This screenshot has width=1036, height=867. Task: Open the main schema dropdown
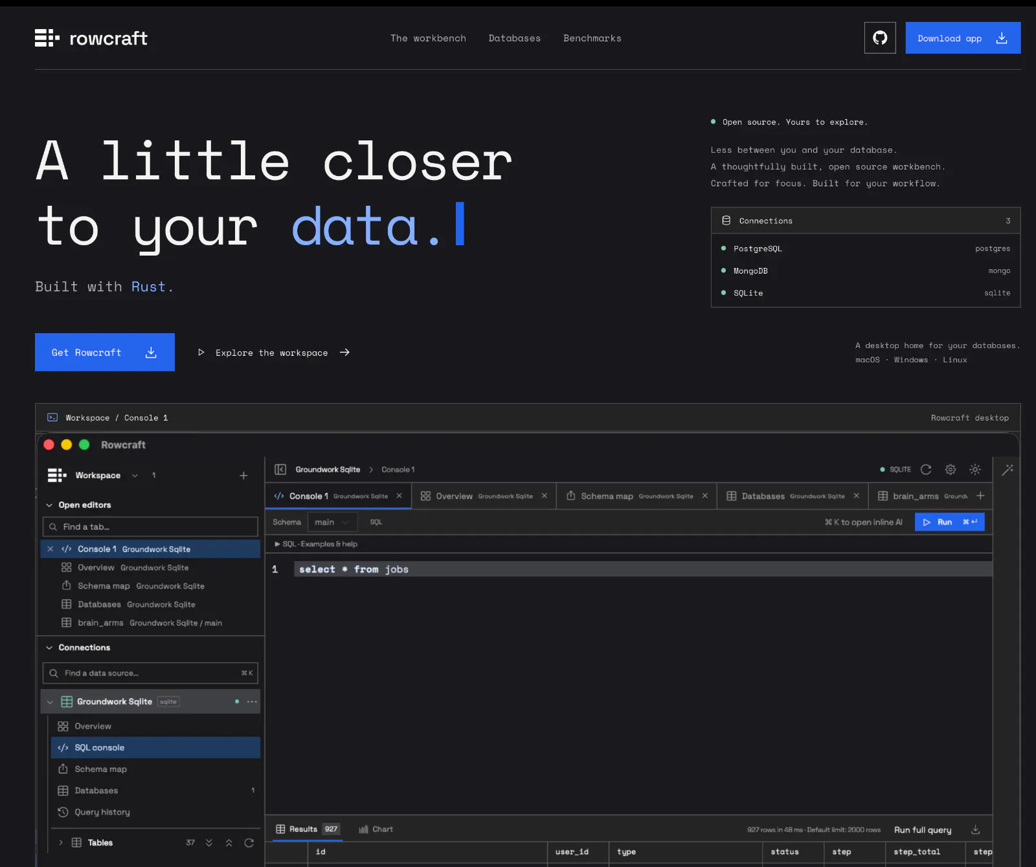pyautogui.click(x=332, y=522)
